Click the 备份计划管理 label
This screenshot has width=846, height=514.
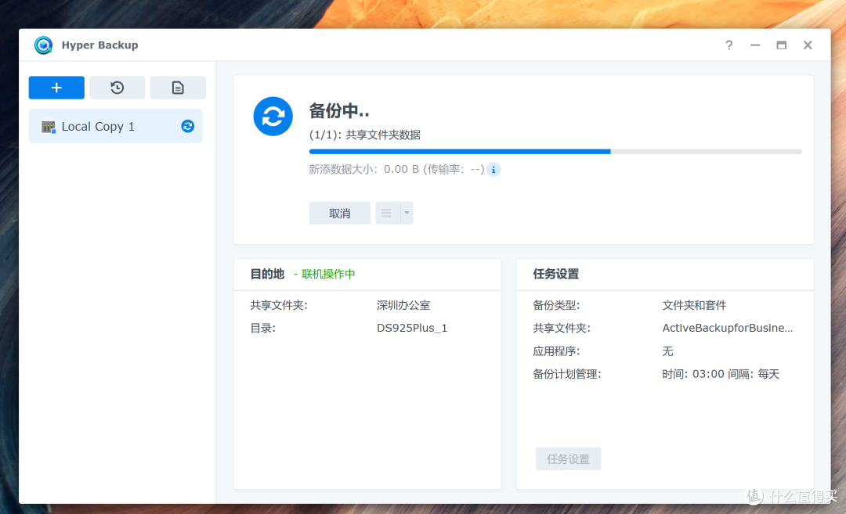click(567, 375)
